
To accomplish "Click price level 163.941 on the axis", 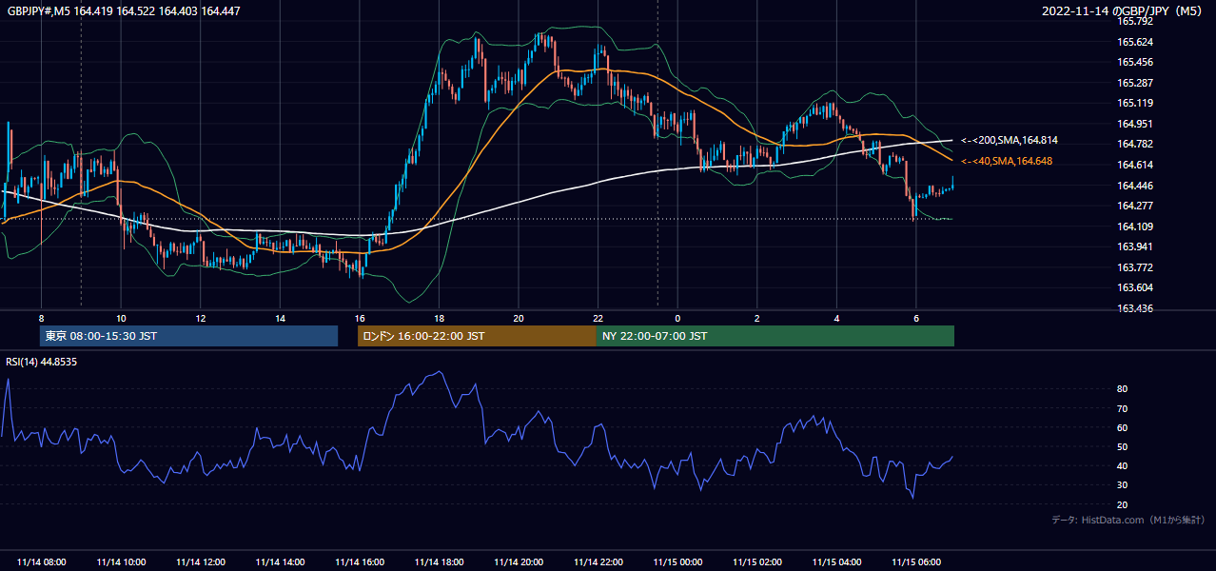I will (x=1135, y=246).
